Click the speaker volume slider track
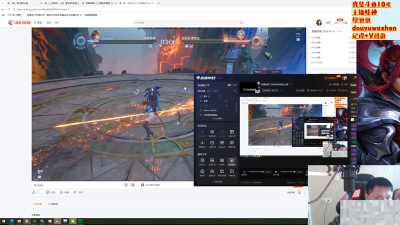 [287, 172]
